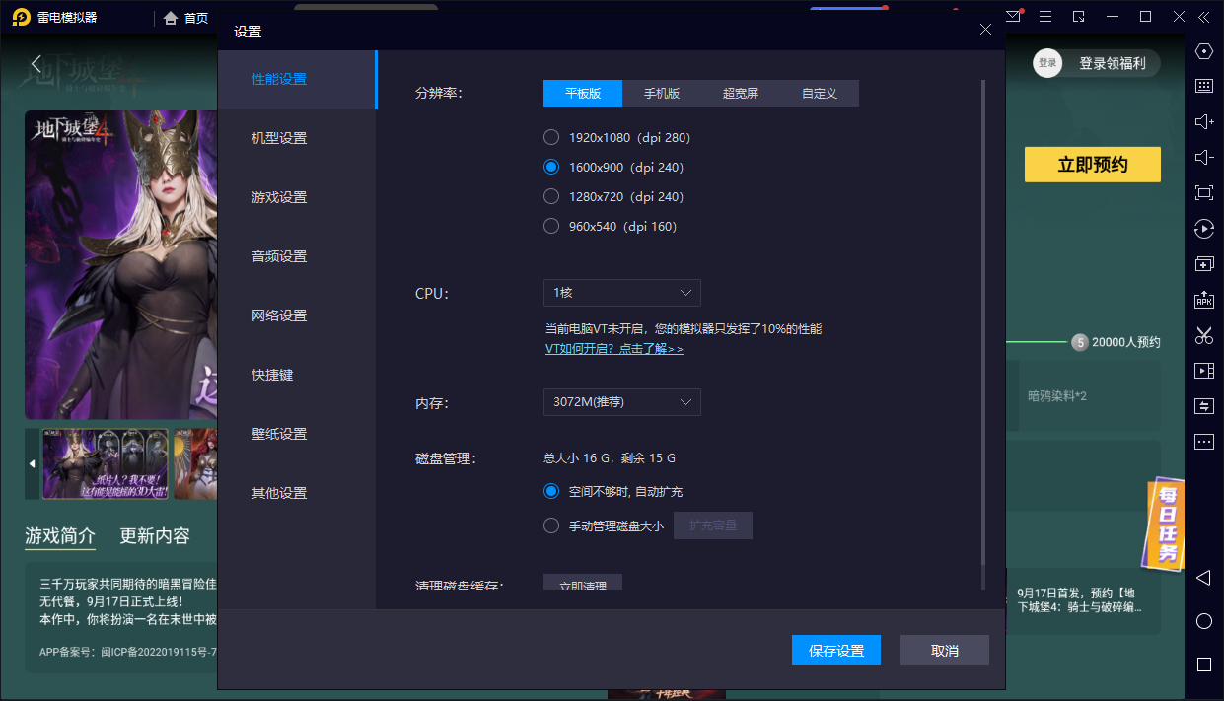Screen dimensions: 1224x701
Task: Open 其他设置 settings section
Action: (297, 493)
